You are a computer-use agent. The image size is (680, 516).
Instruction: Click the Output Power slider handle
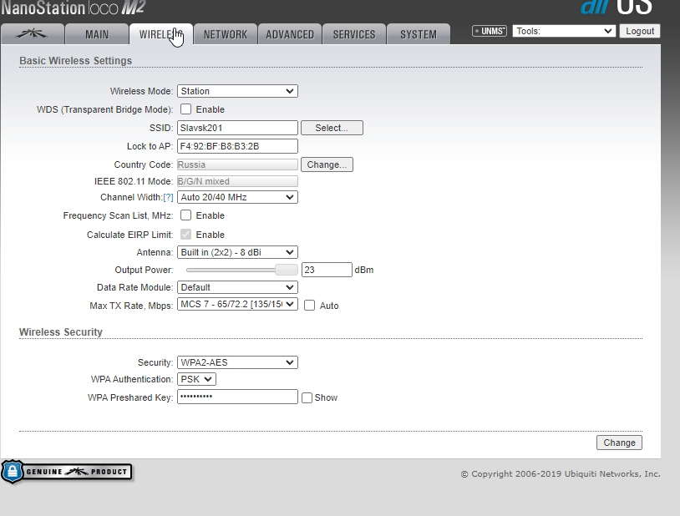coord(287,270)
